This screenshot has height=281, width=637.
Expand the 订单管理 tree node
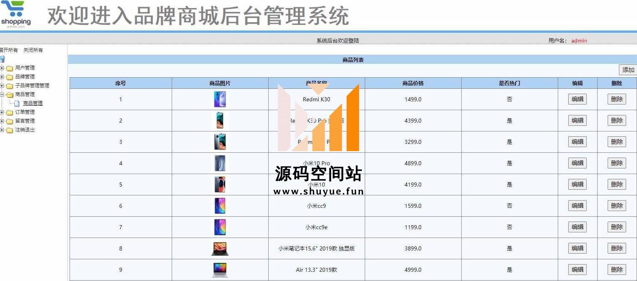(x=2, y=112)
